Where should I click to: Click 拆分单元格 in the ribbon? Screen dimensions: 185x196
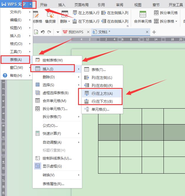(x=166, y=13)
